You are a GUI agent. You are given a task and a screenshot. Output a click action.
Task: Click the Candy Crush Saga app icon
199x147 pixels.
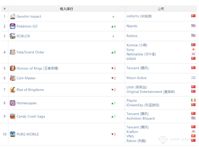(12, 117)
